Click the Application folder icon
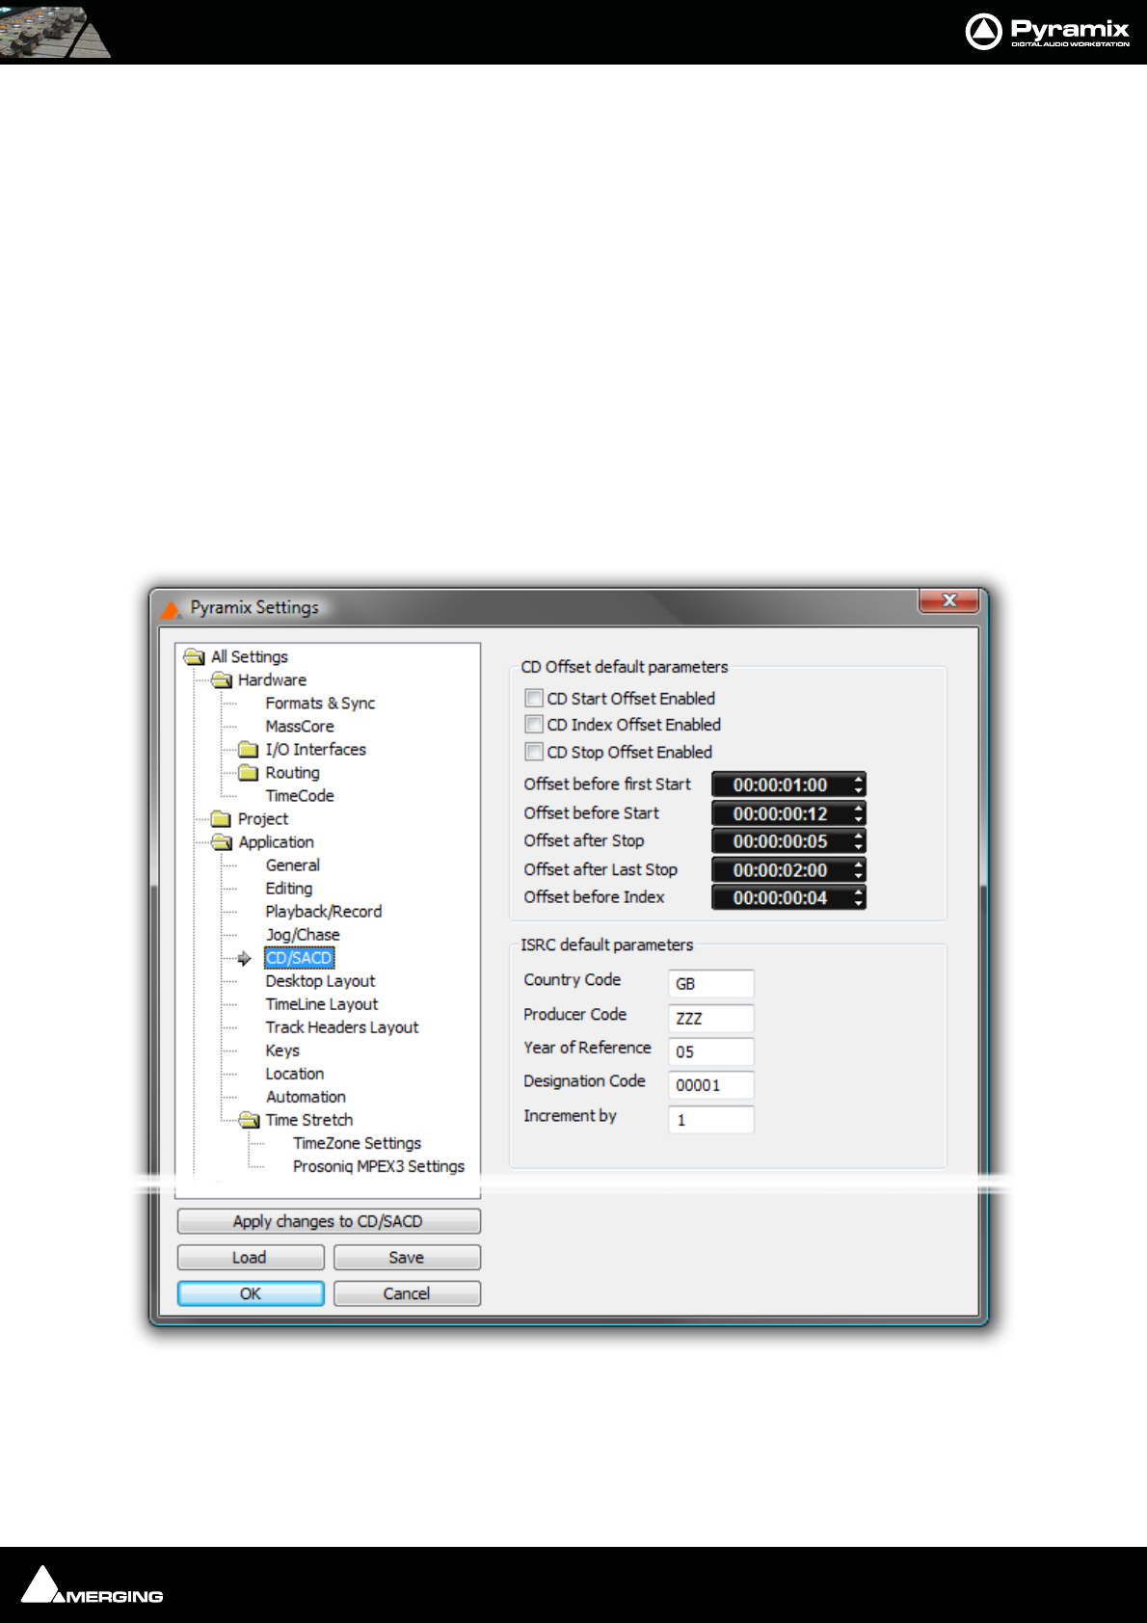 coord(223,842)
